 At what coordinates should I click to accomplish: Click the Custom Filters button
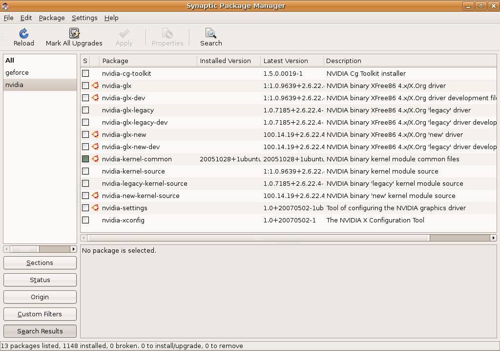pyautogui.click(x=40, y=314)
